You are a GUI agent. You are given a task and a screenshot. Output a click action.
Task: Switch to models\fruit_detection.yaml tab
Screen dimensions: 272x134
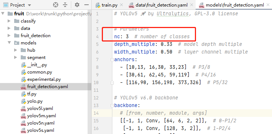[235, 5]
